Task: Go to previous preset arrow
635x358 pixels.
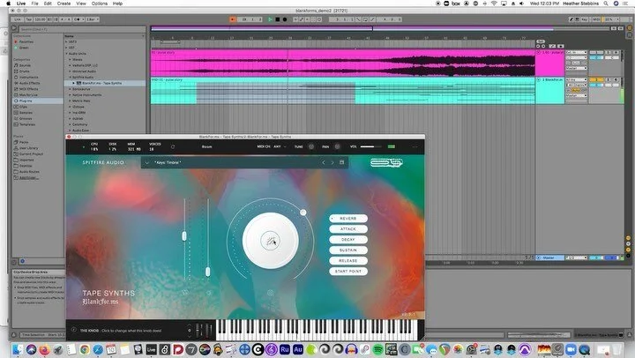Action: [x=323, y=162]
